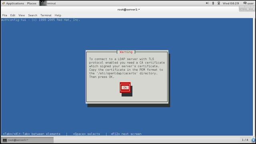Click the '<F12> next screen' hint text
The height and width of the screenshot is (144, 256).
tap(126, 134)
